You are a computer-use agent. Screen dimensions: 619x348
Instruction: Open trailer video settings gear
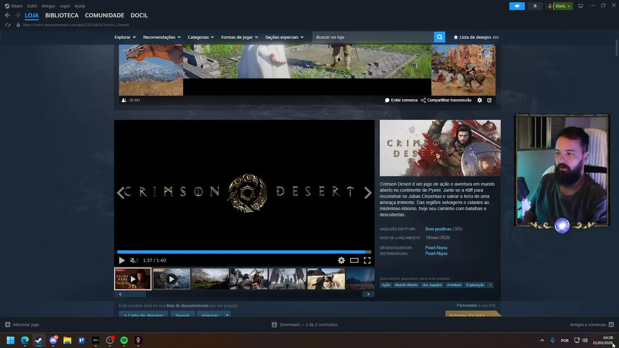coord(341,260)
